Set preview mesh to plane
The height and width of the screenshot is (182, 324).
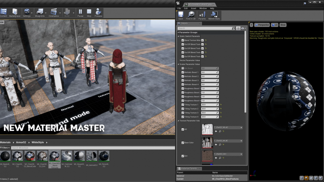(311, 178)
